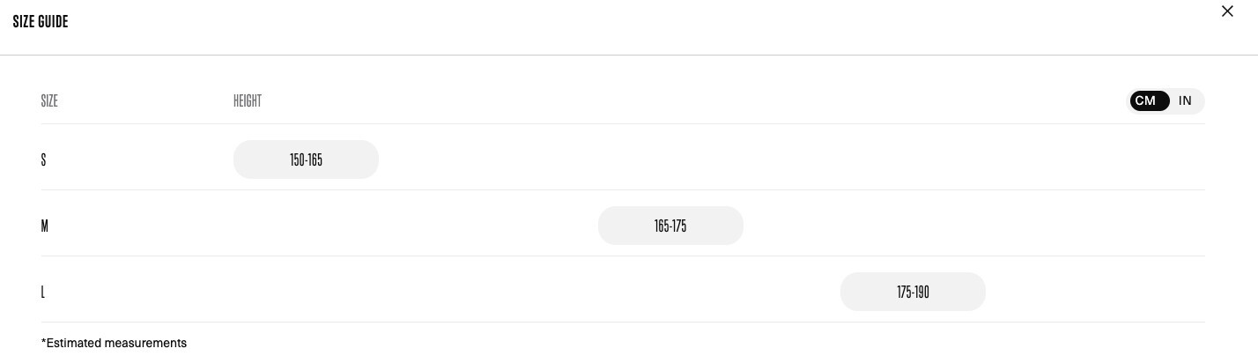Click the SIZE column header
Screen dimensions: 1258x356
point(49,101)
